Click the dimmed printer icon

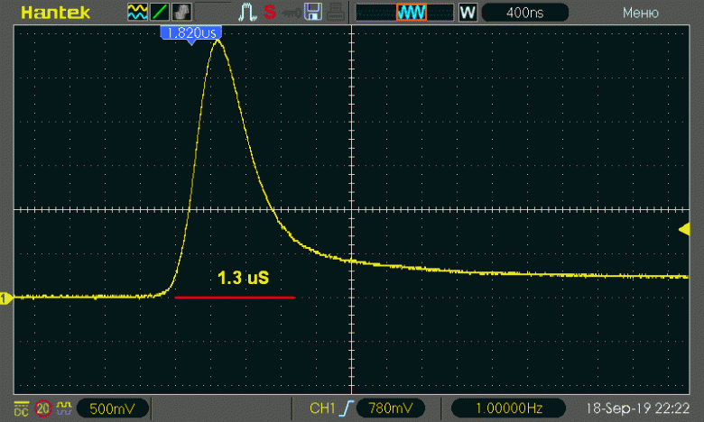click(x=336, y=12)
